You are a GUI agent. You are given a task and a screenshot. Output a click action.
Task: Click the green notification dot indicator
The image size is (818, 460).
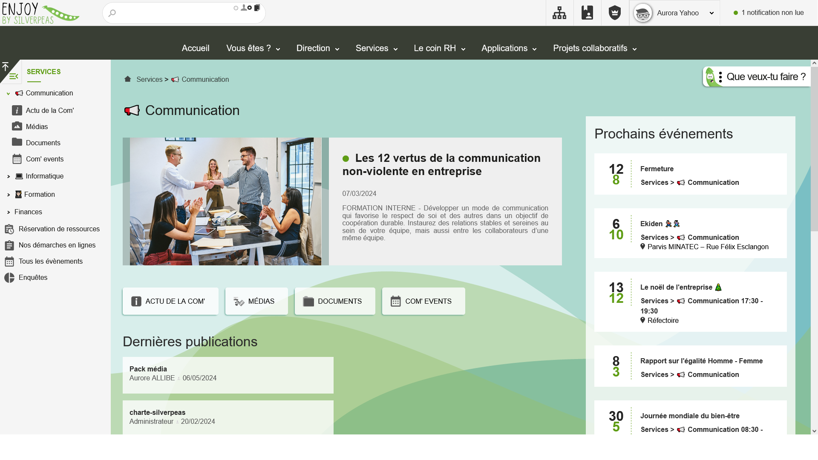pos(736,13)
